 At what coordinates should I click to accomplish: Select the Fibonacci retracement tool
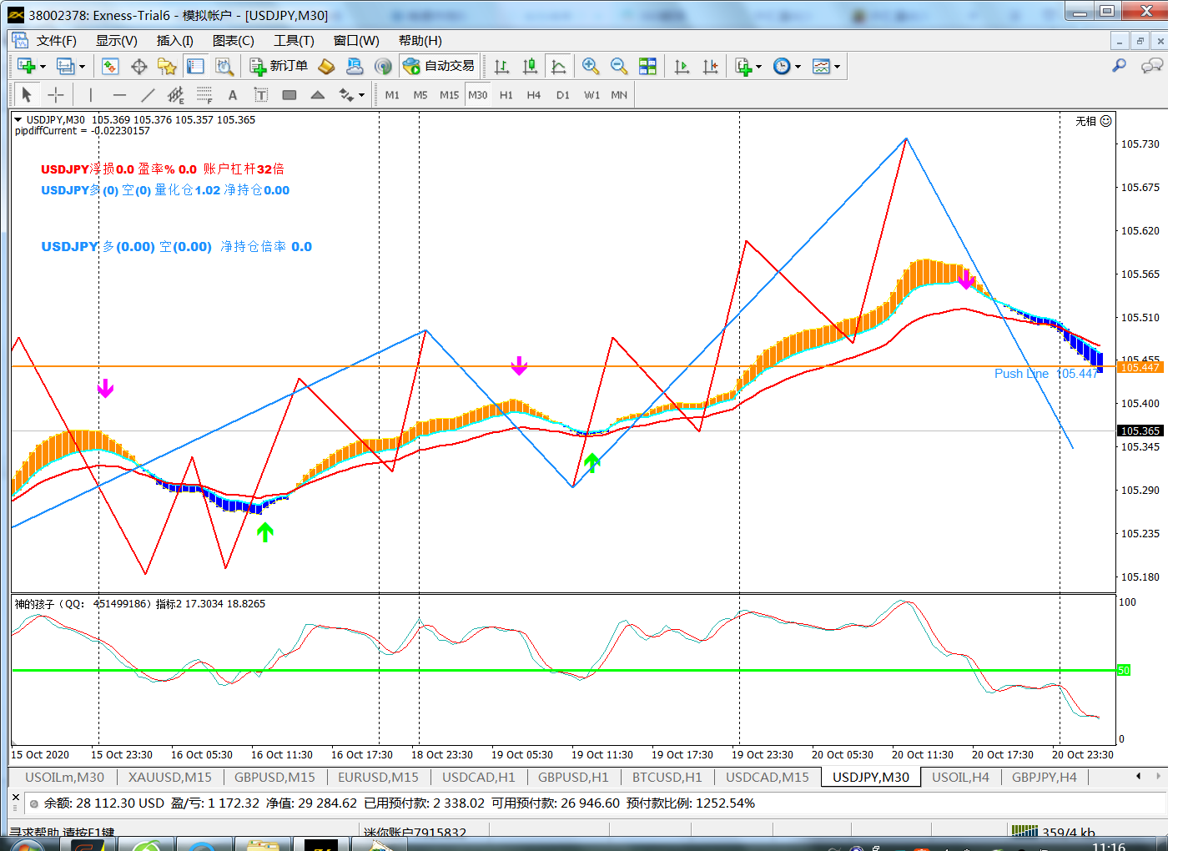point(204,95)
